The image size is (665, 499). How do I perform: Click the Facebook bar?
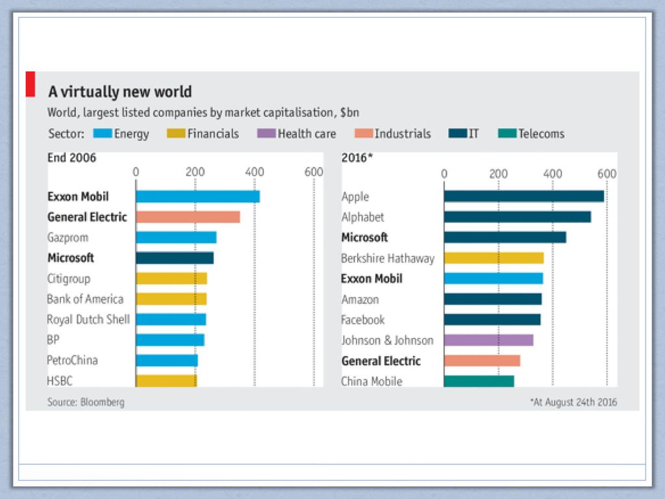(x=492, y=319)
